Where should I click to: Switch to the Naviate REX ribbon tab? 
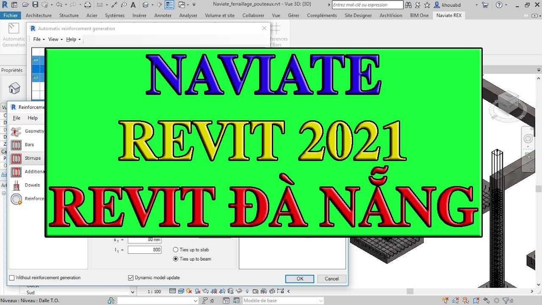coord(449,15)
